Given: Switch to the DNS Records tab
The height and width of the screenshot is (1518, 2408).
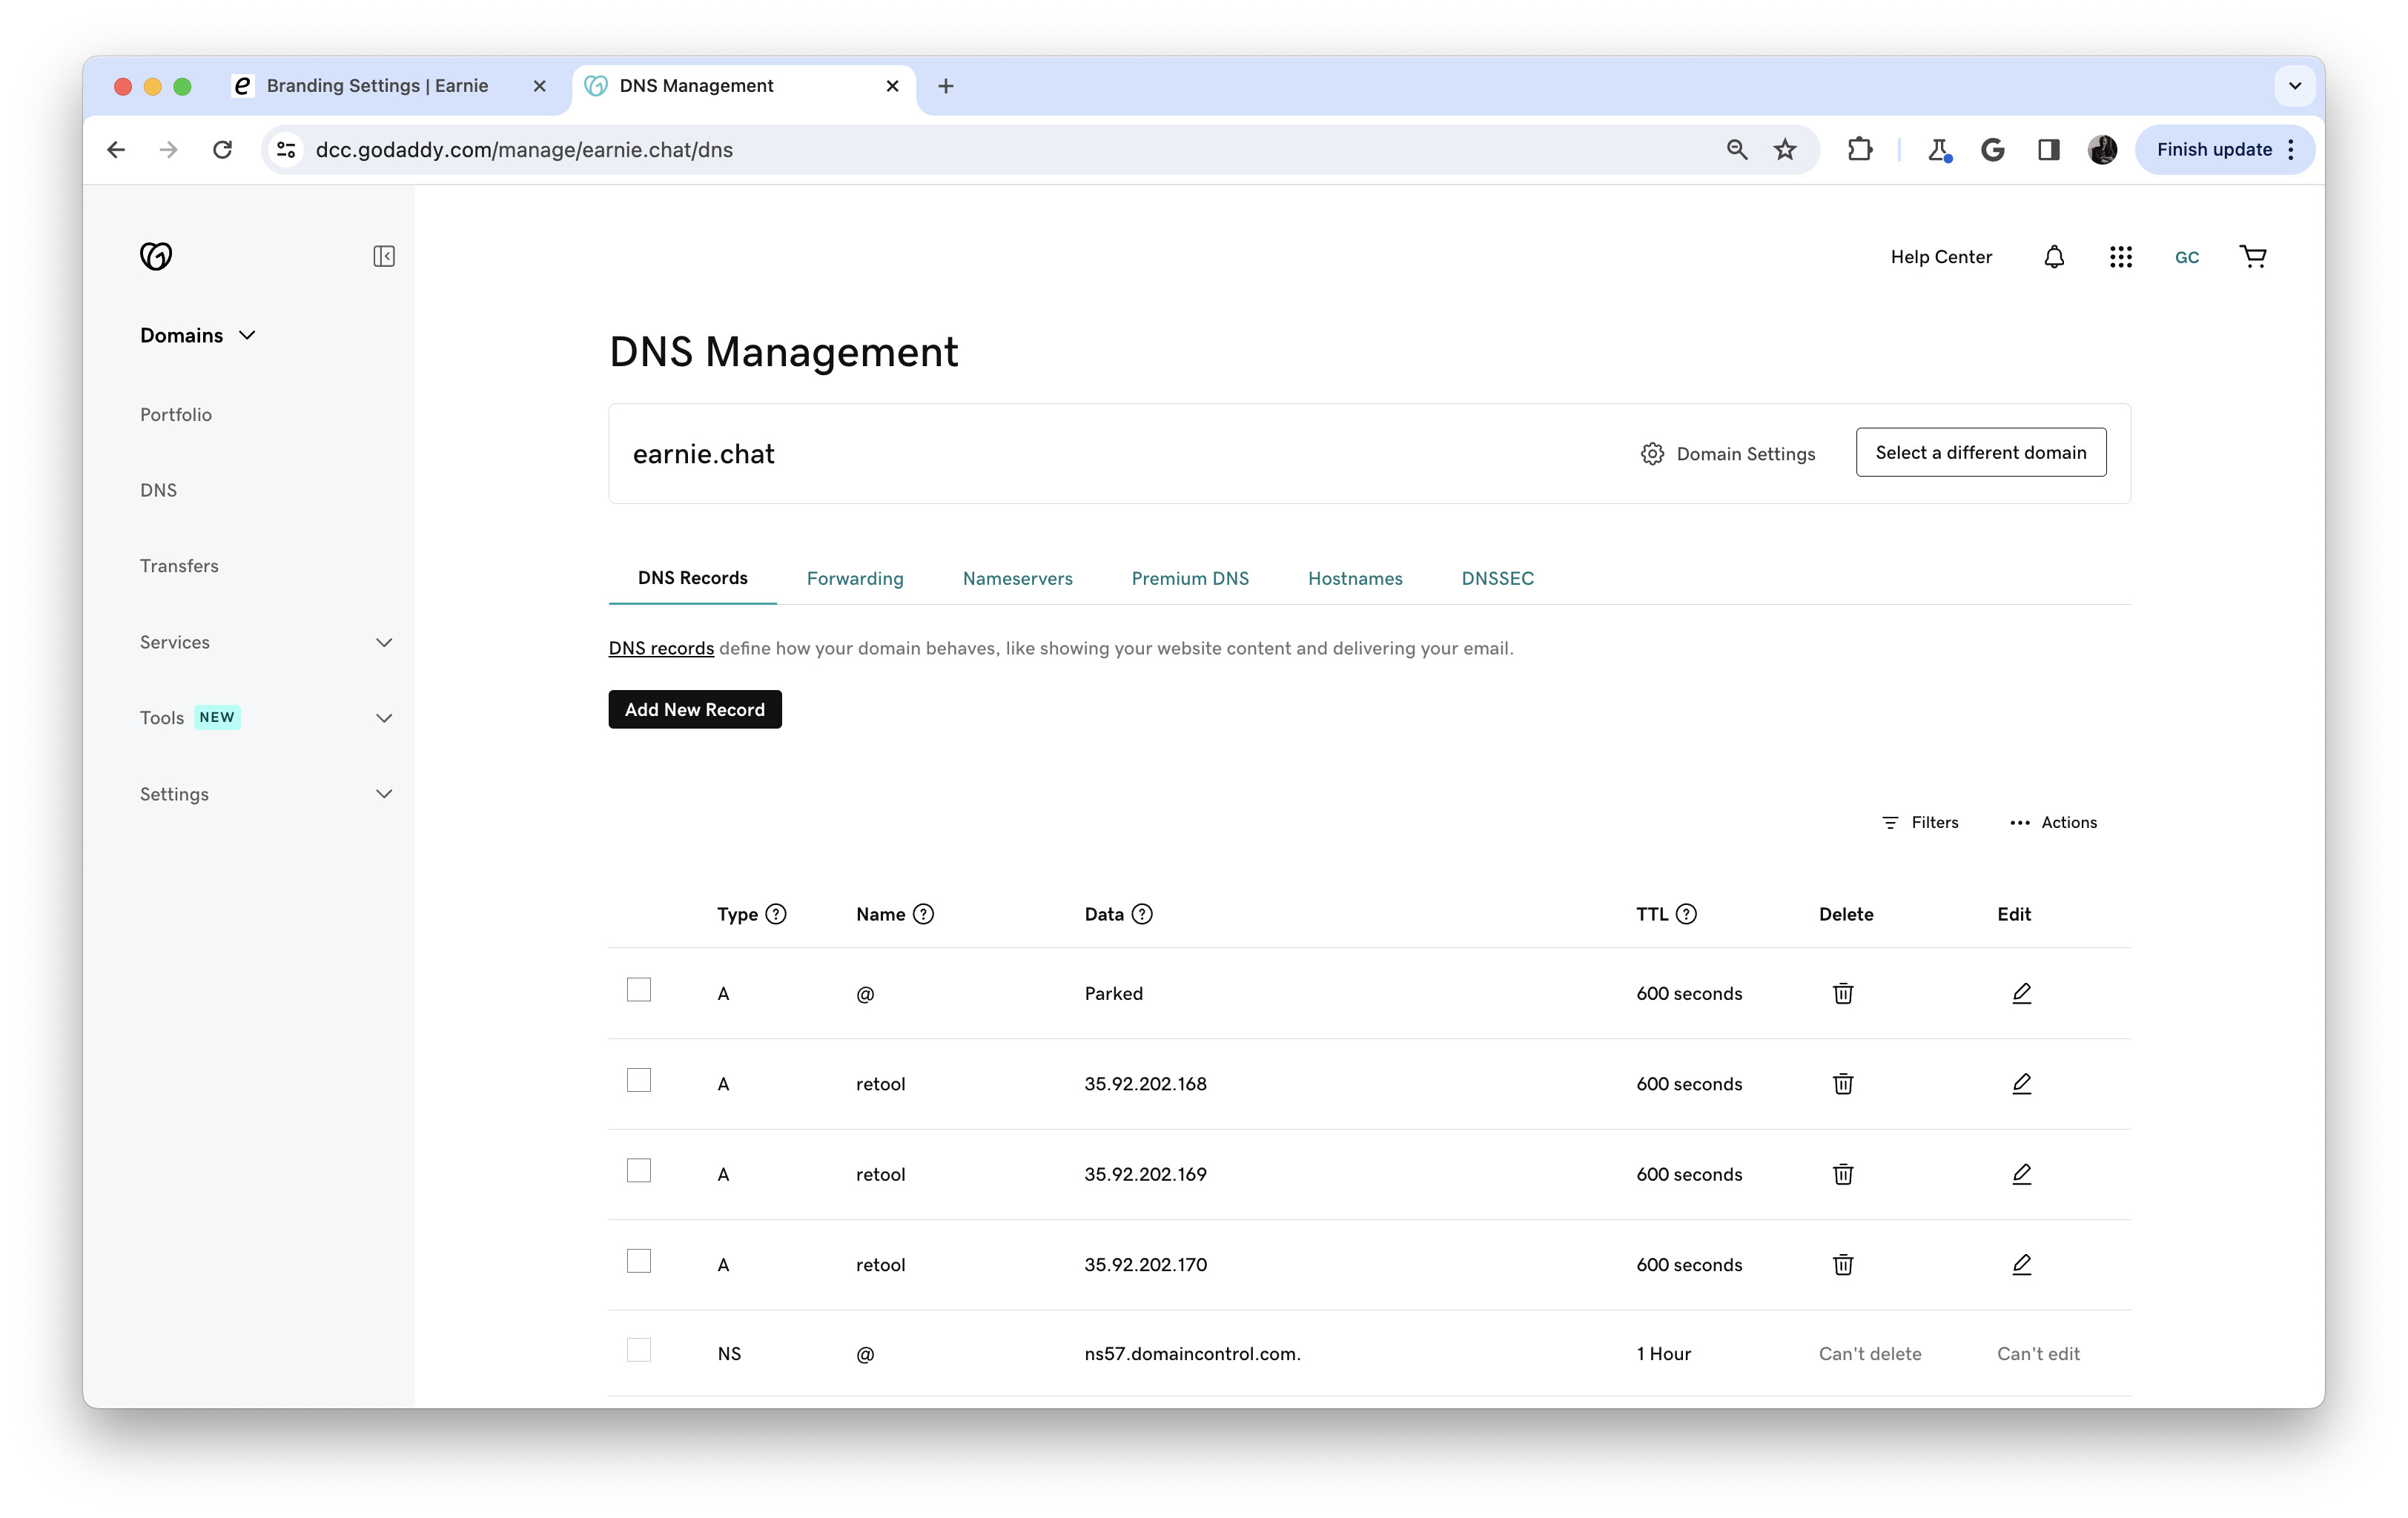Looking at the screenshot, I should pos(692,578).
